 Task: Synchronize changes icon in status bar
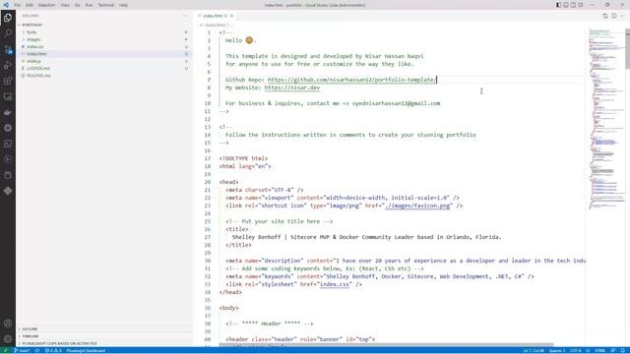[x=37, y=350]
